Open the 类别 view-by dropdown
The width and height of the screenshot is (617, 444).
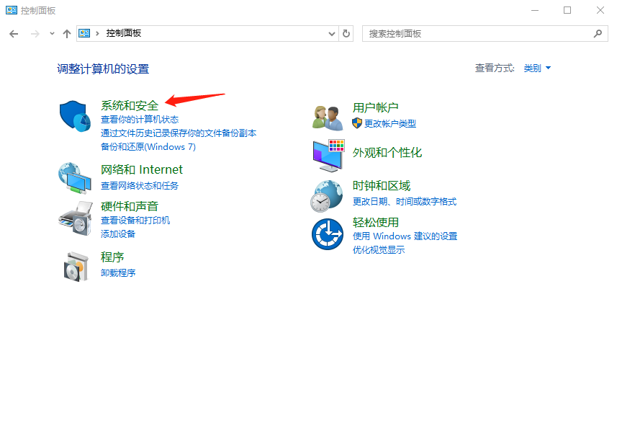[536, 68]
